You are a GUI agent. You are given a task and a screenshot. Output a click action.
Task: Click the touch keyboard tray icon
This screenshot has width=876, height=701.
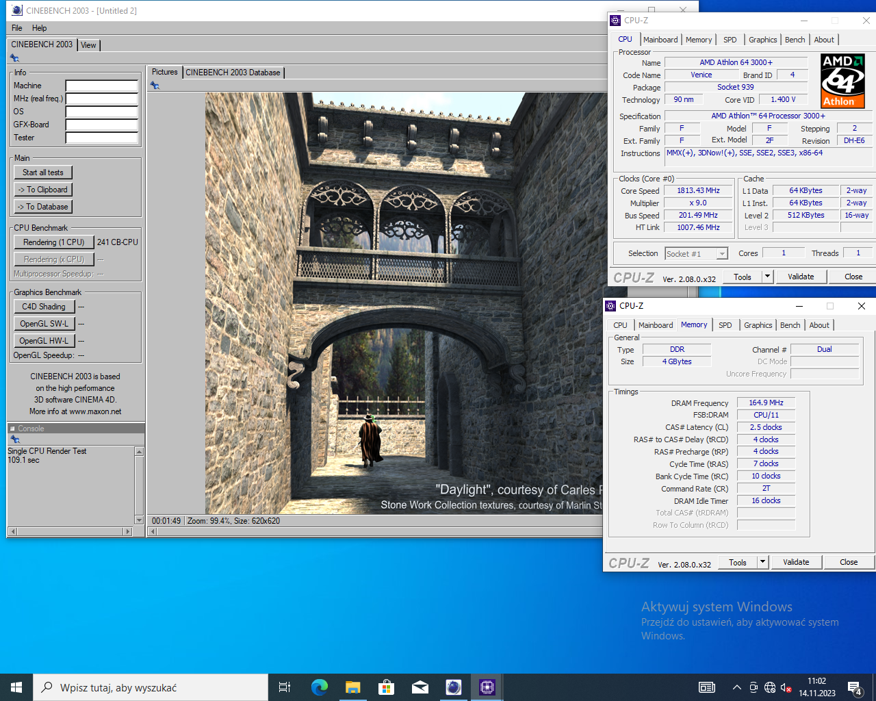pos(707,687)
